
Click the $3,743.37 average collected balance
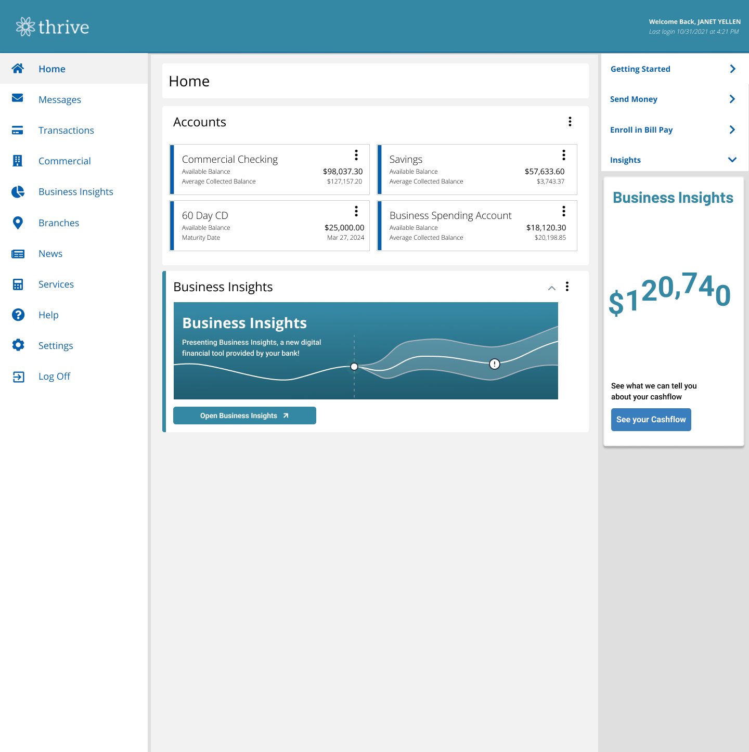[550, 181]
